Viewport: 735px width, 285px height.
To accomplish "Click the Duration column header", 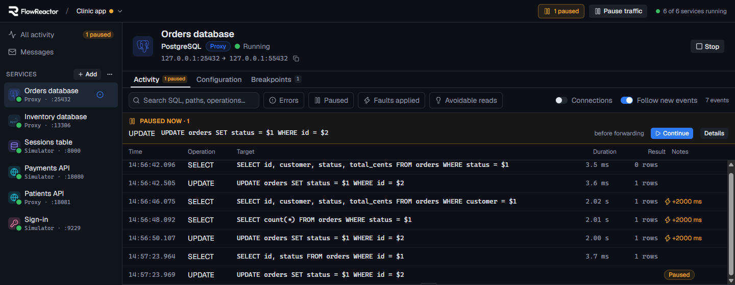I will pos(604,152).
